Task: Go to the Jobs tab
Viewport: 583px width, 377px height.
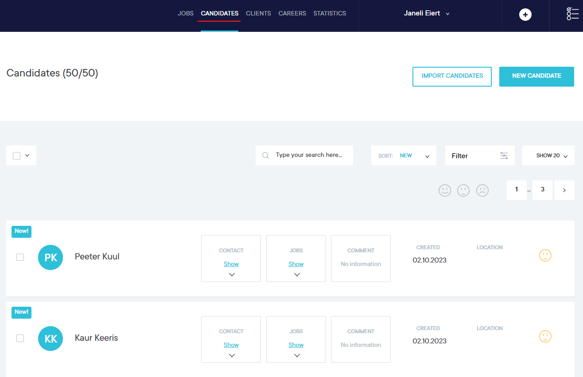Action: pyautogui.click(x=186, y=13)
